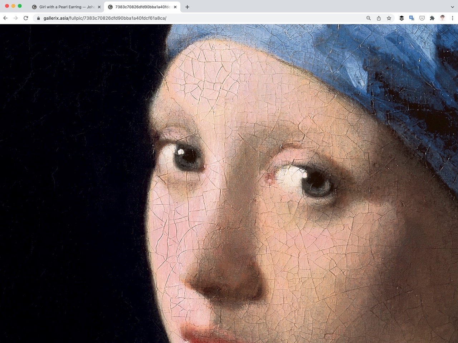Open the translate extension icon

411,18
